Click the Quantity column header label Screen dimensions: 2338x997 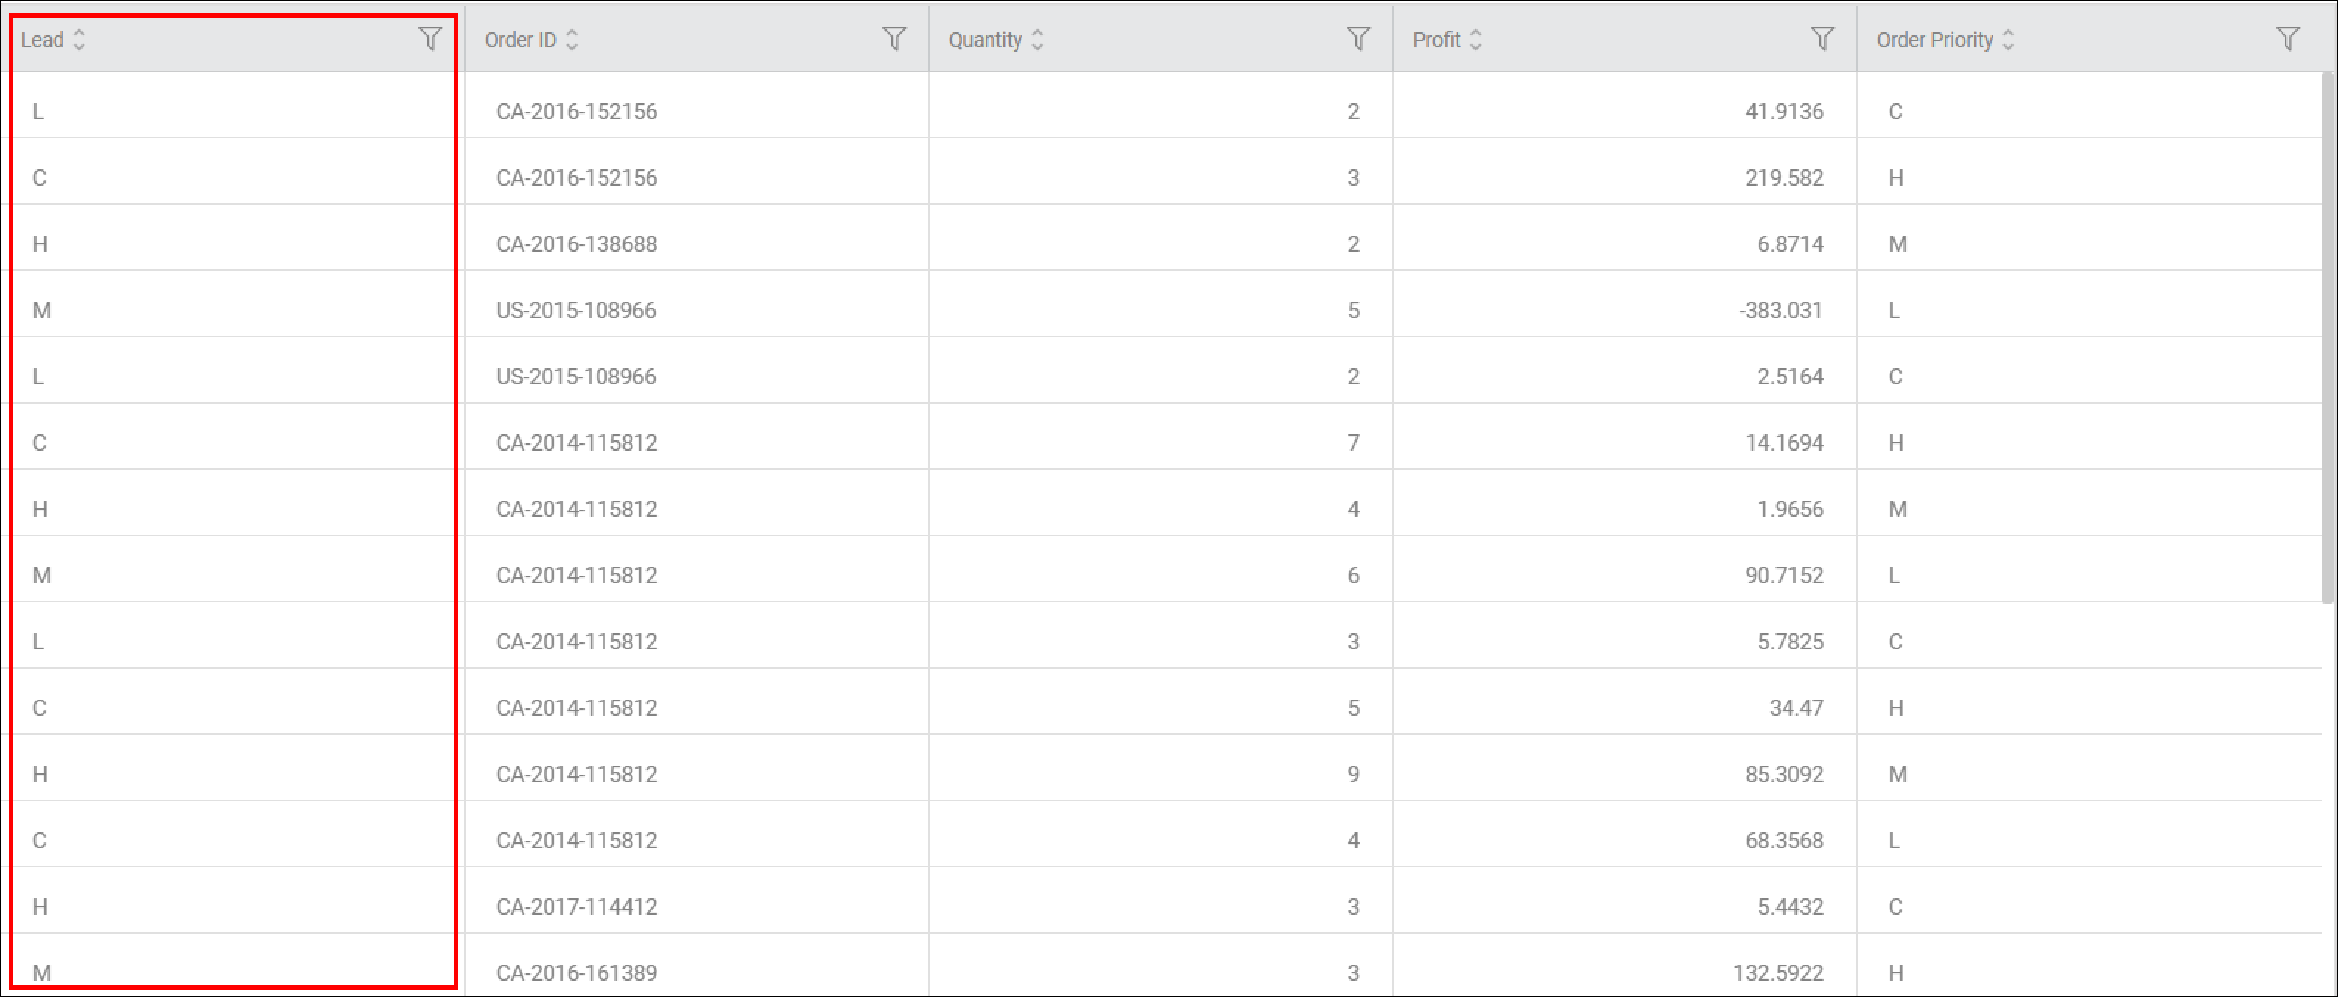pos(985,40)
